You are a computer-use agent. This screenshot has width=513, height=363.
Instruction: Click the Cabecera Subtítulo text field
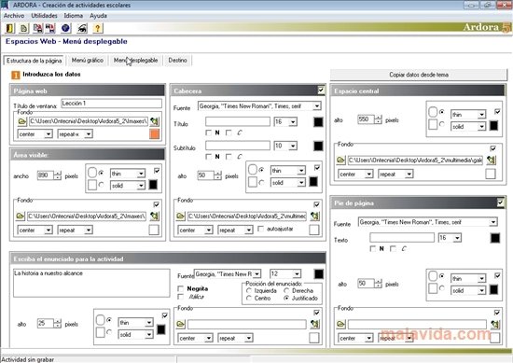pos(238,146)
